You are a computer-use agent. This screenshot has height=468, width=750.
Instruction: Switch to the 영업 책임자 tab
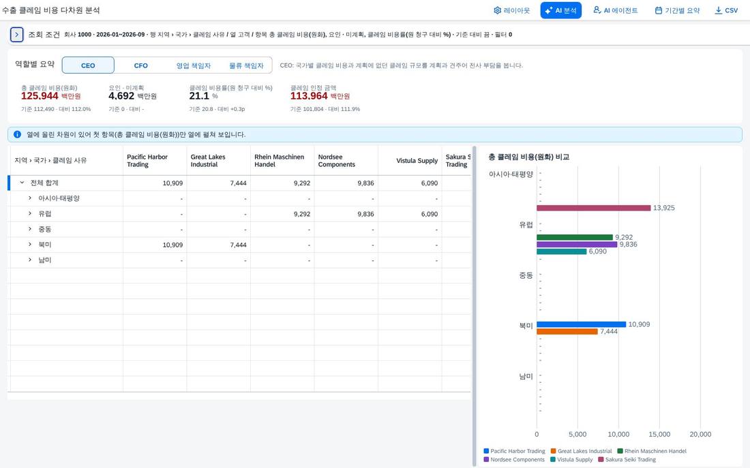[193, 65]
